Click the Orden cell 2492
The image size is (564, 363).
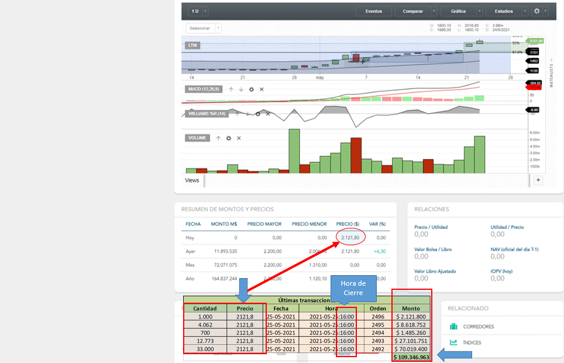click(x=378, y=349)
